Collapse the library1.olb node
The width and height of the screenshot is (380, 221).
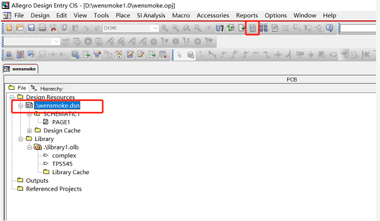29,147
